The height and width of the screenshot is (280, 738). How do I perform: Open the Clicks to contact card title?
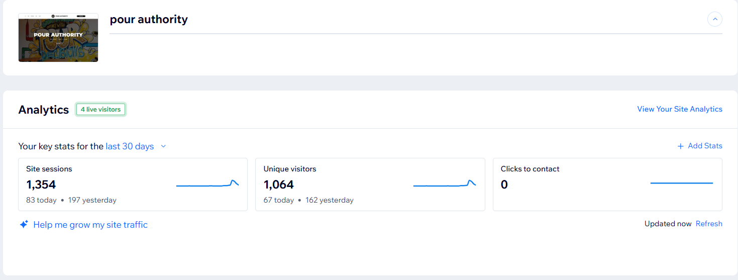[530, 169]
